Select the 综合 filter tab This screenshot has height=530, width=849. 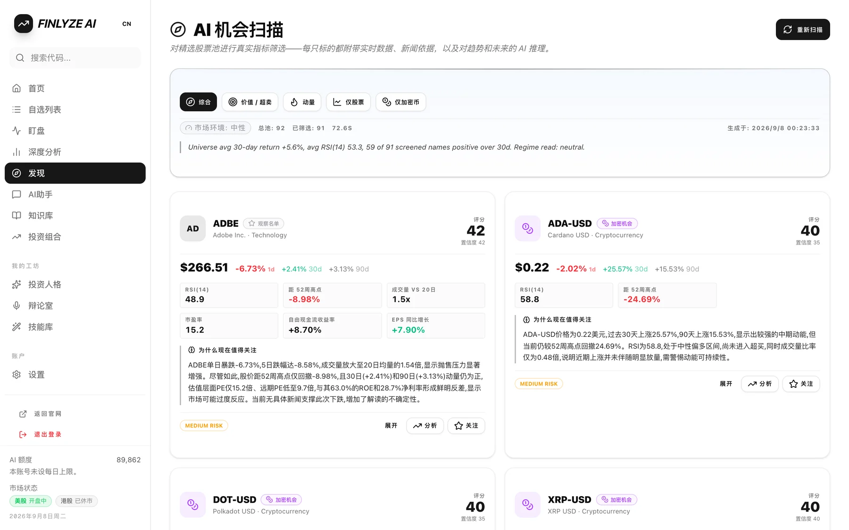(198, 102)
